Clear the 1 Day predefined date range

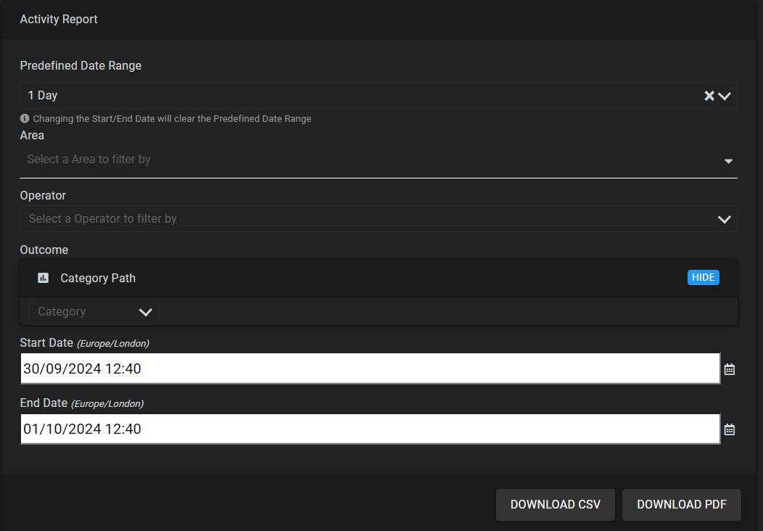(709, 96)
